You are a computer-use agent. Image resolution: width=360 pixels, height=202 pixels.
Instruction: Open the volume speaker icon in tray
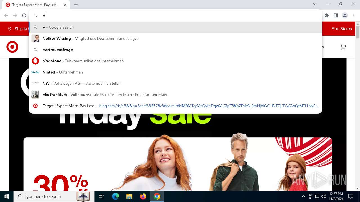coord(324,196)
